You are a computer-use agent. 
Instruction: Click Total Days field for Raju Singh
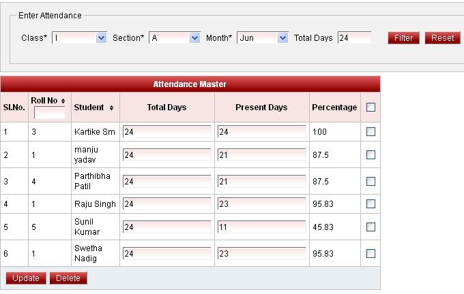[x=166, y=203]
